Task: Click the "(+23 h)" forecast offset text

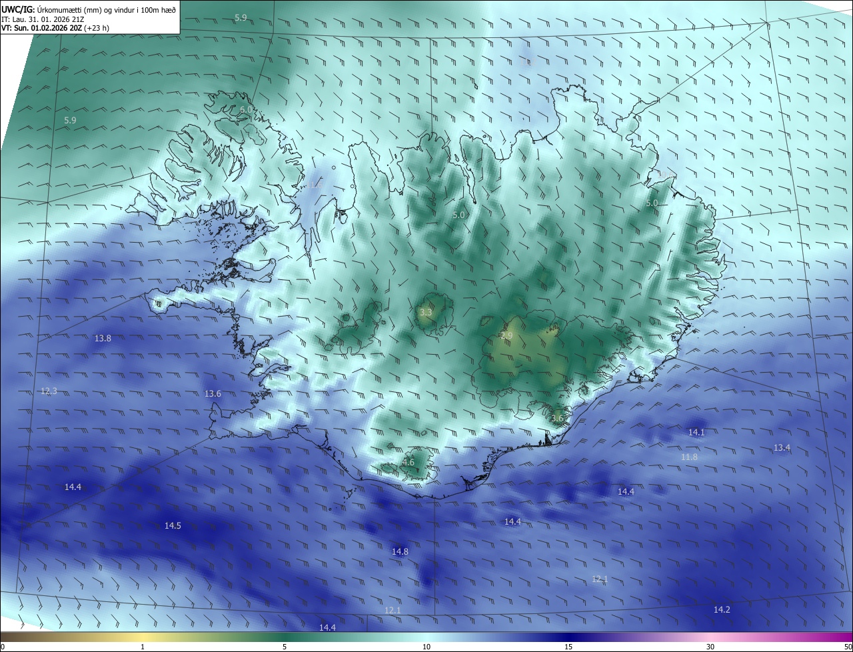Action: tap(97, 28)
